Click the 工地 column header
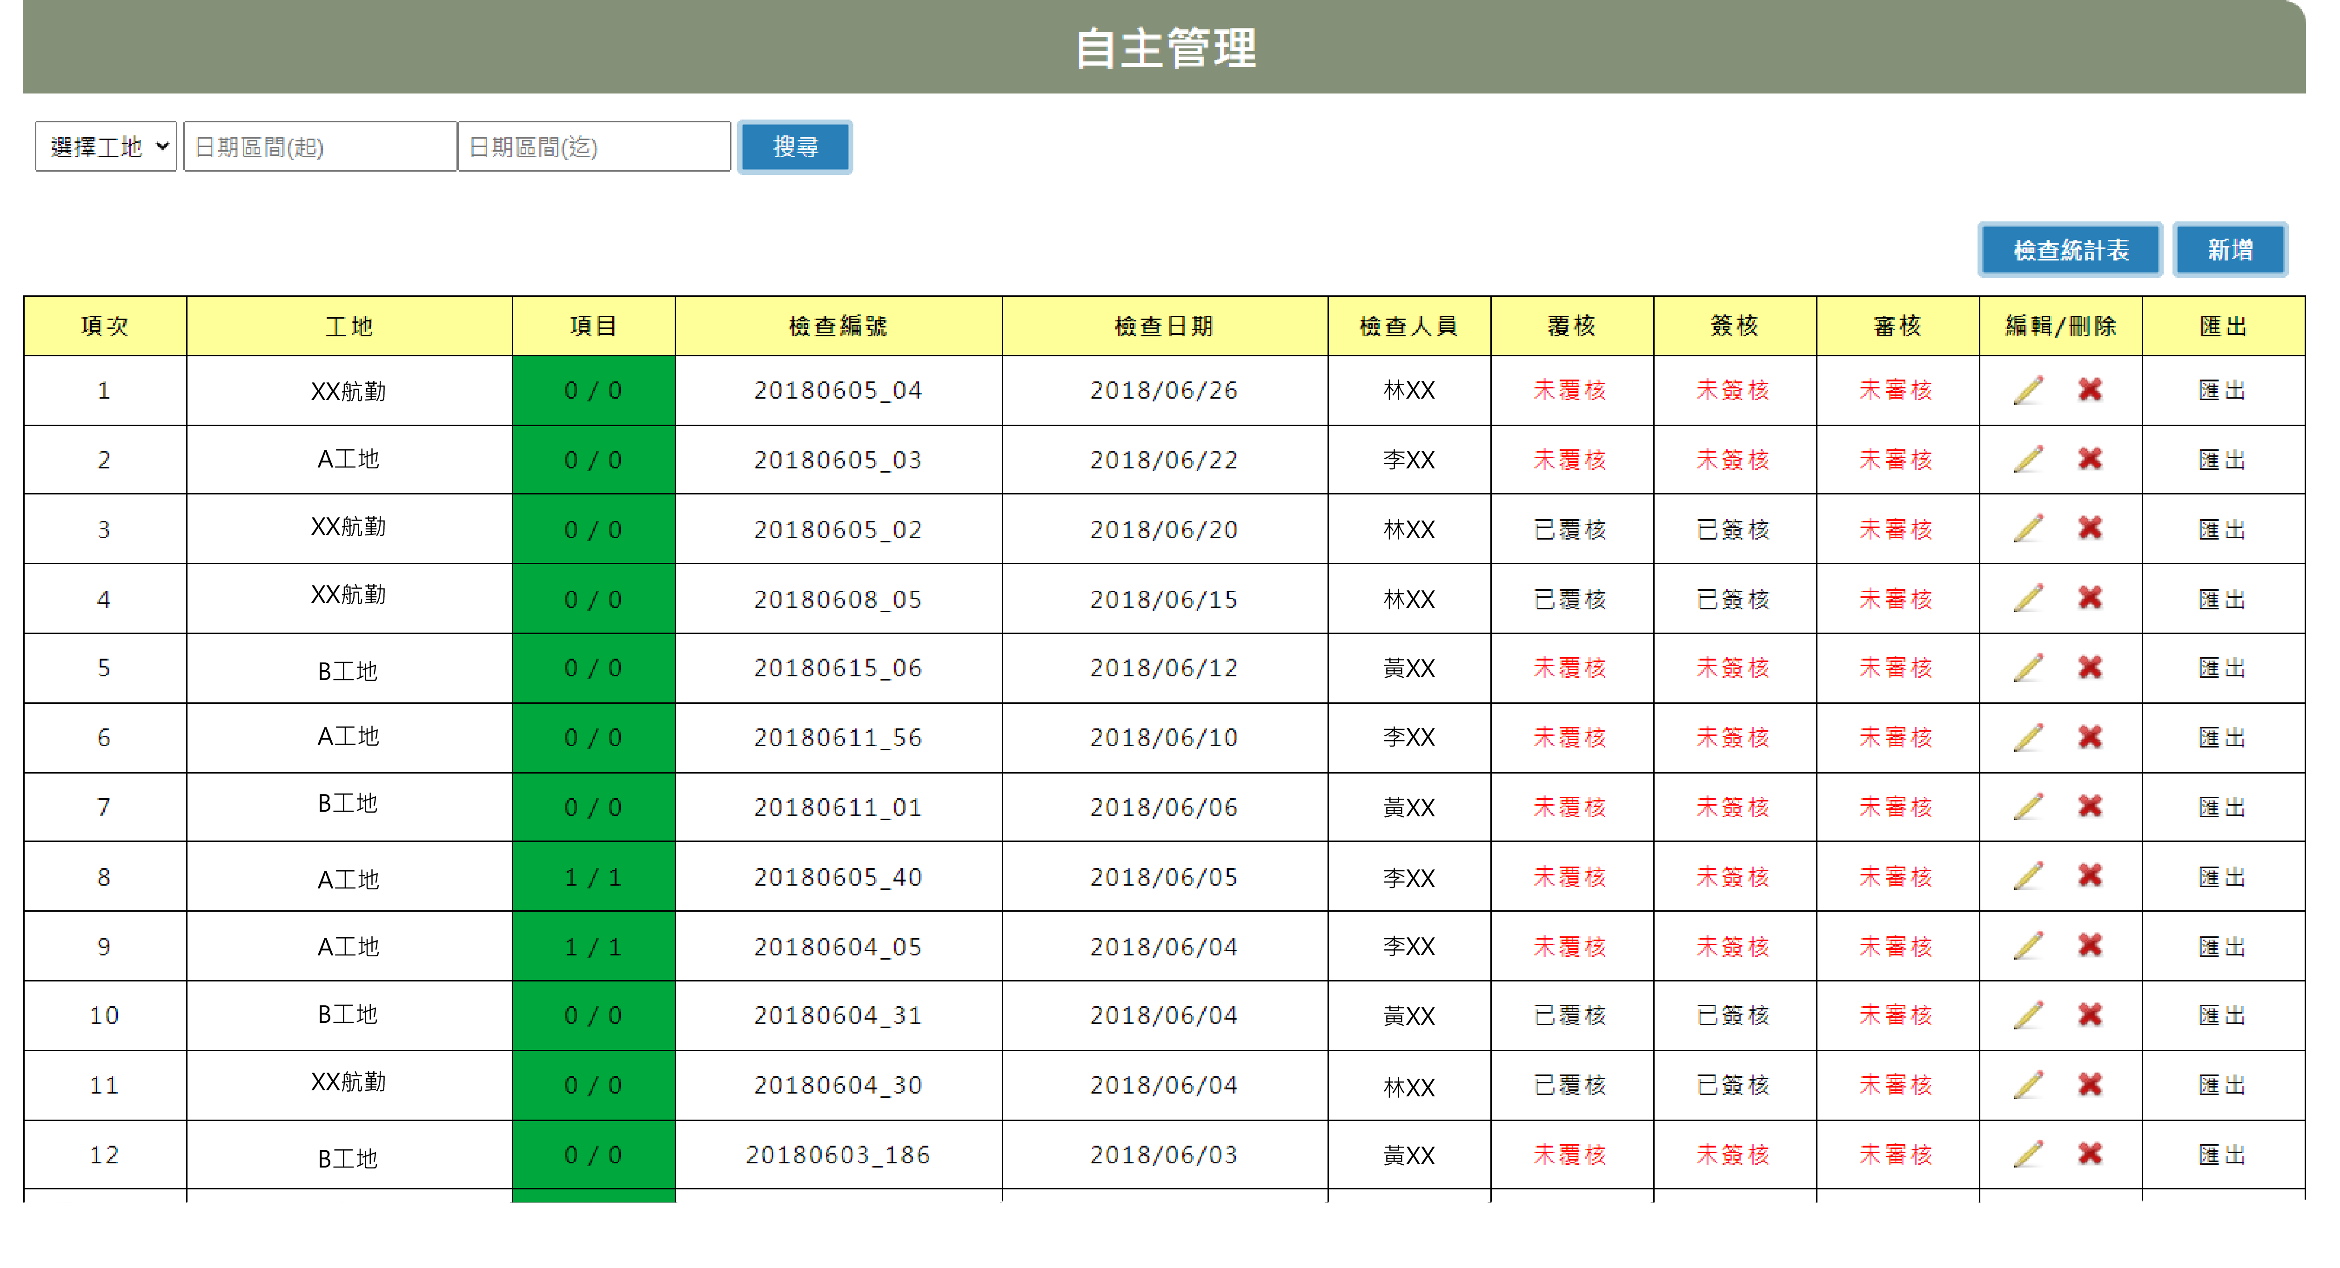The width and height of the screenshot is (2340, 1268). point(349,326)
